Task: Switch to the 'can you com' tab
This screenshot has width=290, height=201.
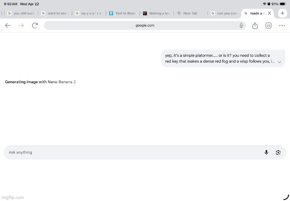Action: (x=224, y=13)
